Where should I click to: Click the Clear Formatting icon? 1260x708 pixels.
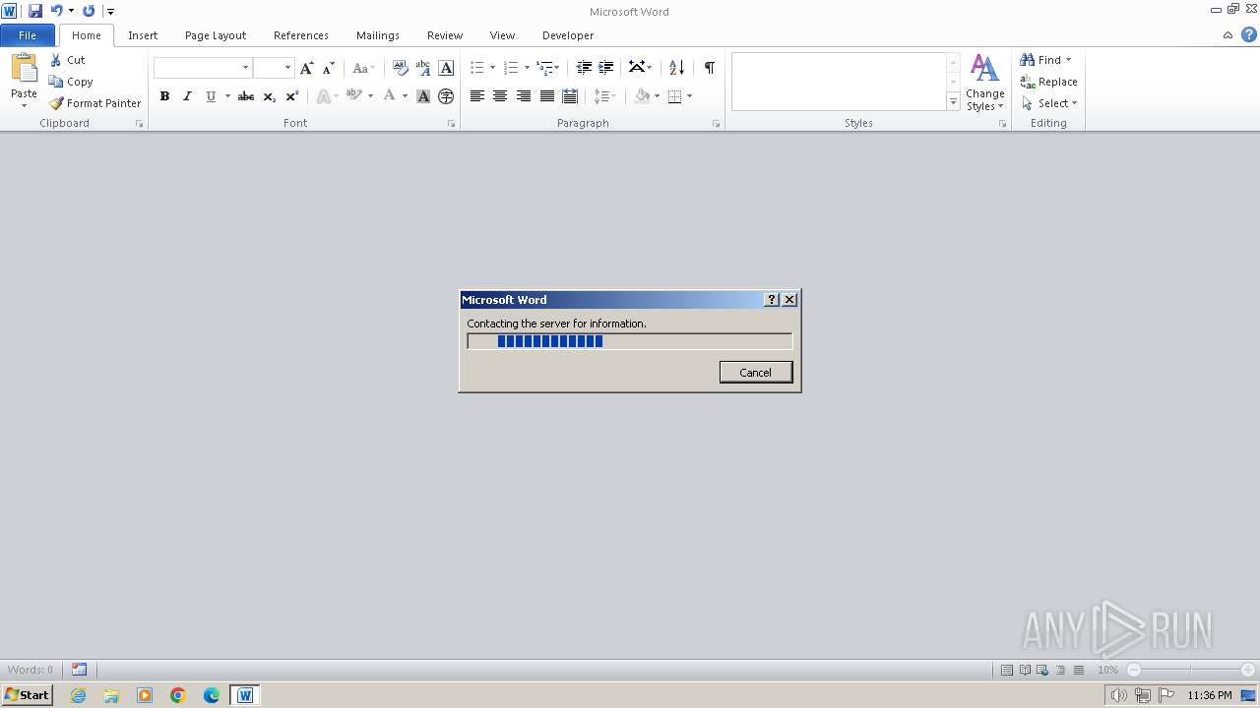click(x=400, y=68)
